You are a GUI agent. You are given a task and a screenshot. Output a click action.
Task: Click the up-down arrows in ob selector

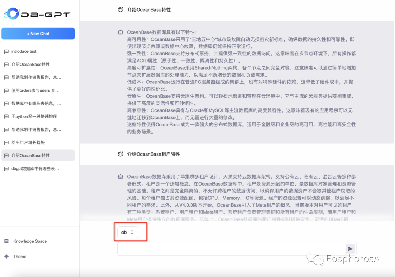132,233
